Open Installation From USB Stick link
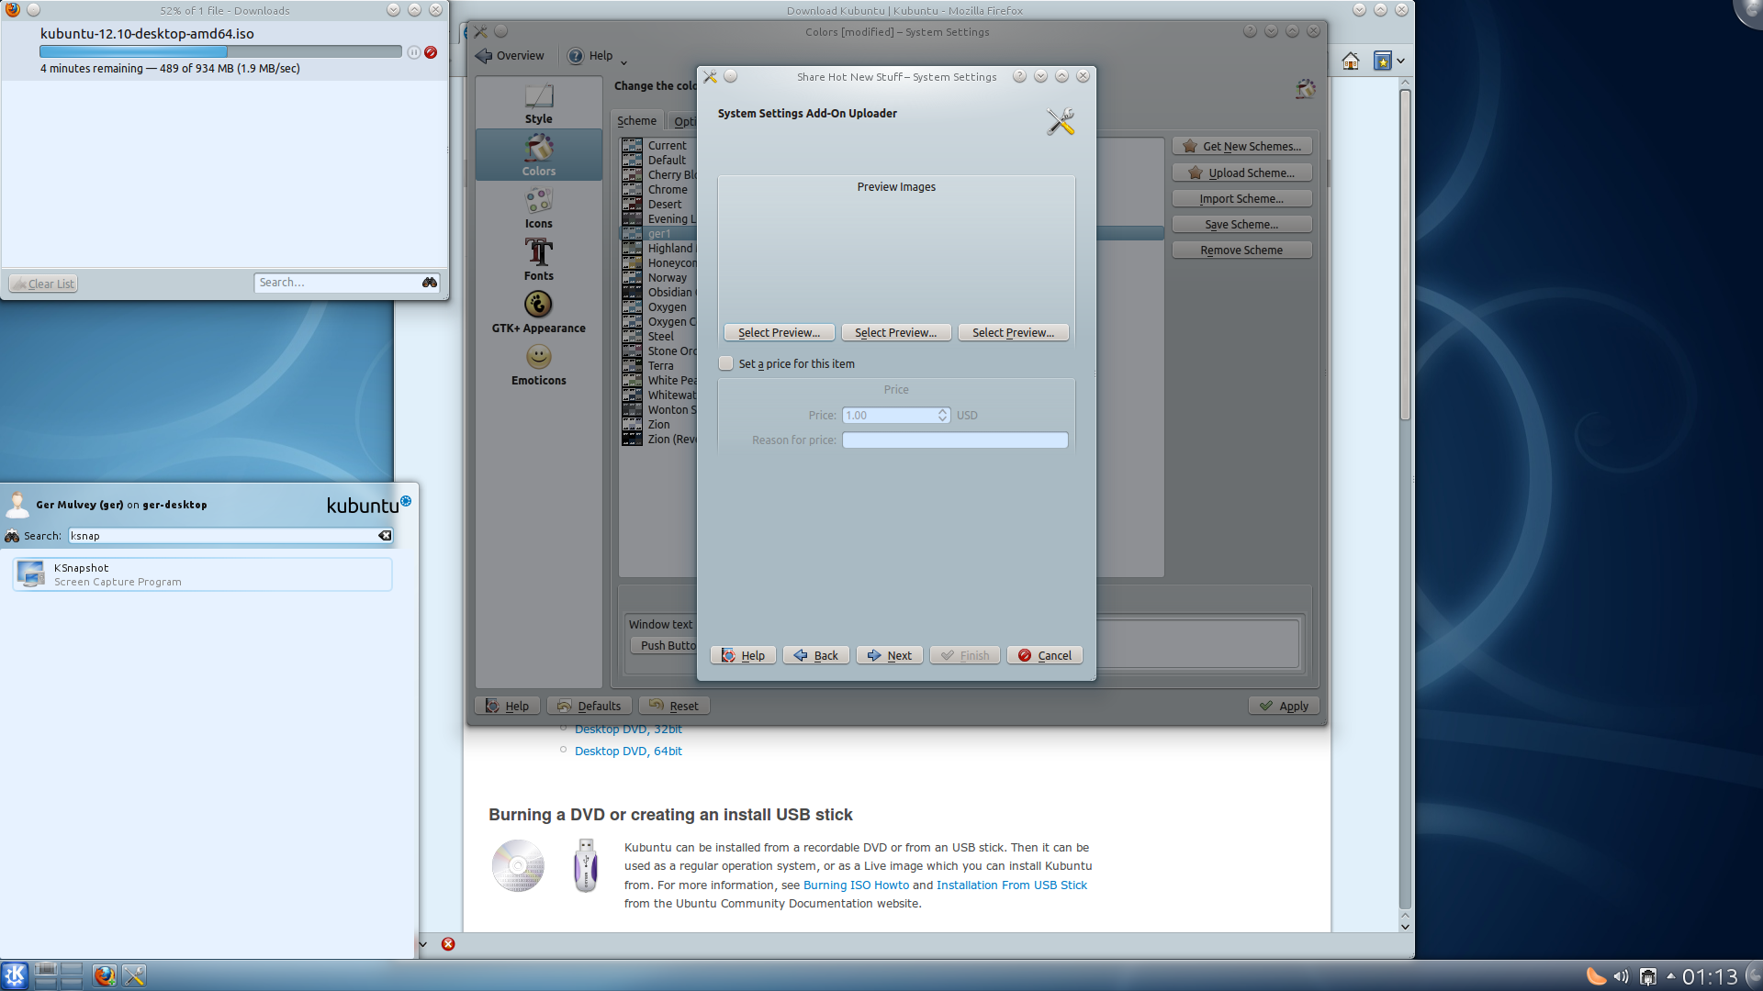The image size is (1763, 991). coord(1011,885)
